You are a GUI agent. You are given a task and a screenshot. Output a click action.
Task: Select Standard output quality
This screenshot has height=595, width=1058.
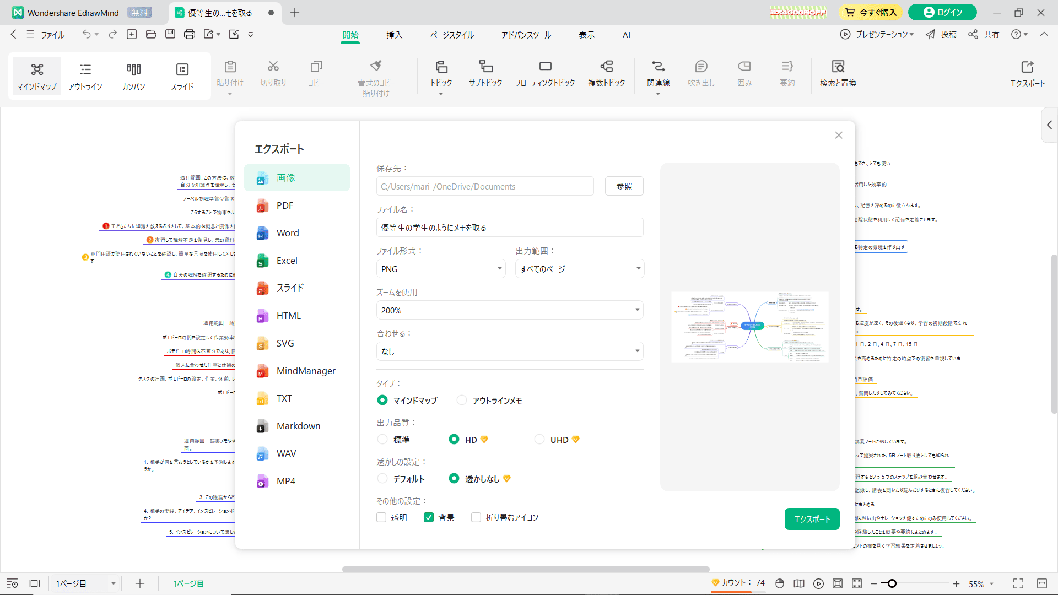[382, 440]
